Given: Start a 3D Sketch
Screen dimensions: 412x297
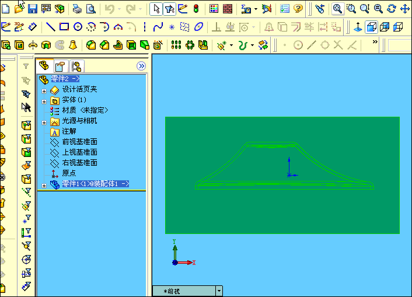Looking at the screenshot, I should coord(19,27).
